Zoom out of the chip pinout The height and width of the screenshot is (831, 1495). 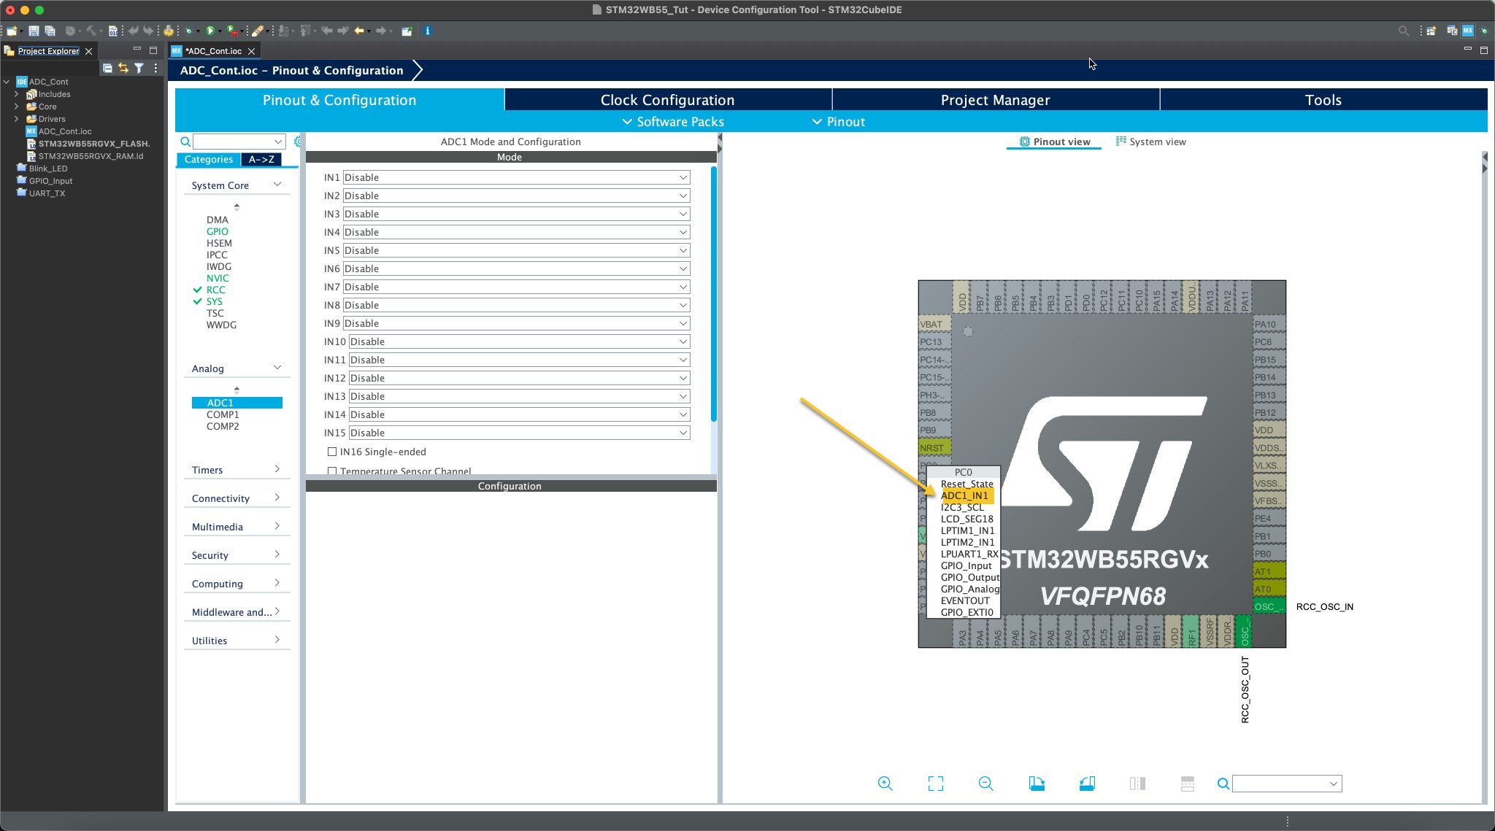[x=985, y=784]
